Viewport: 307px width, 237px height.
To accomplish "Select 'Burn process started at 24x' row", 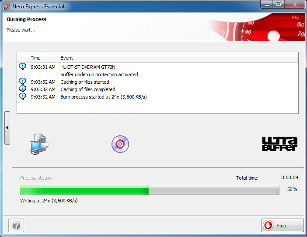I will coord(157,97).
